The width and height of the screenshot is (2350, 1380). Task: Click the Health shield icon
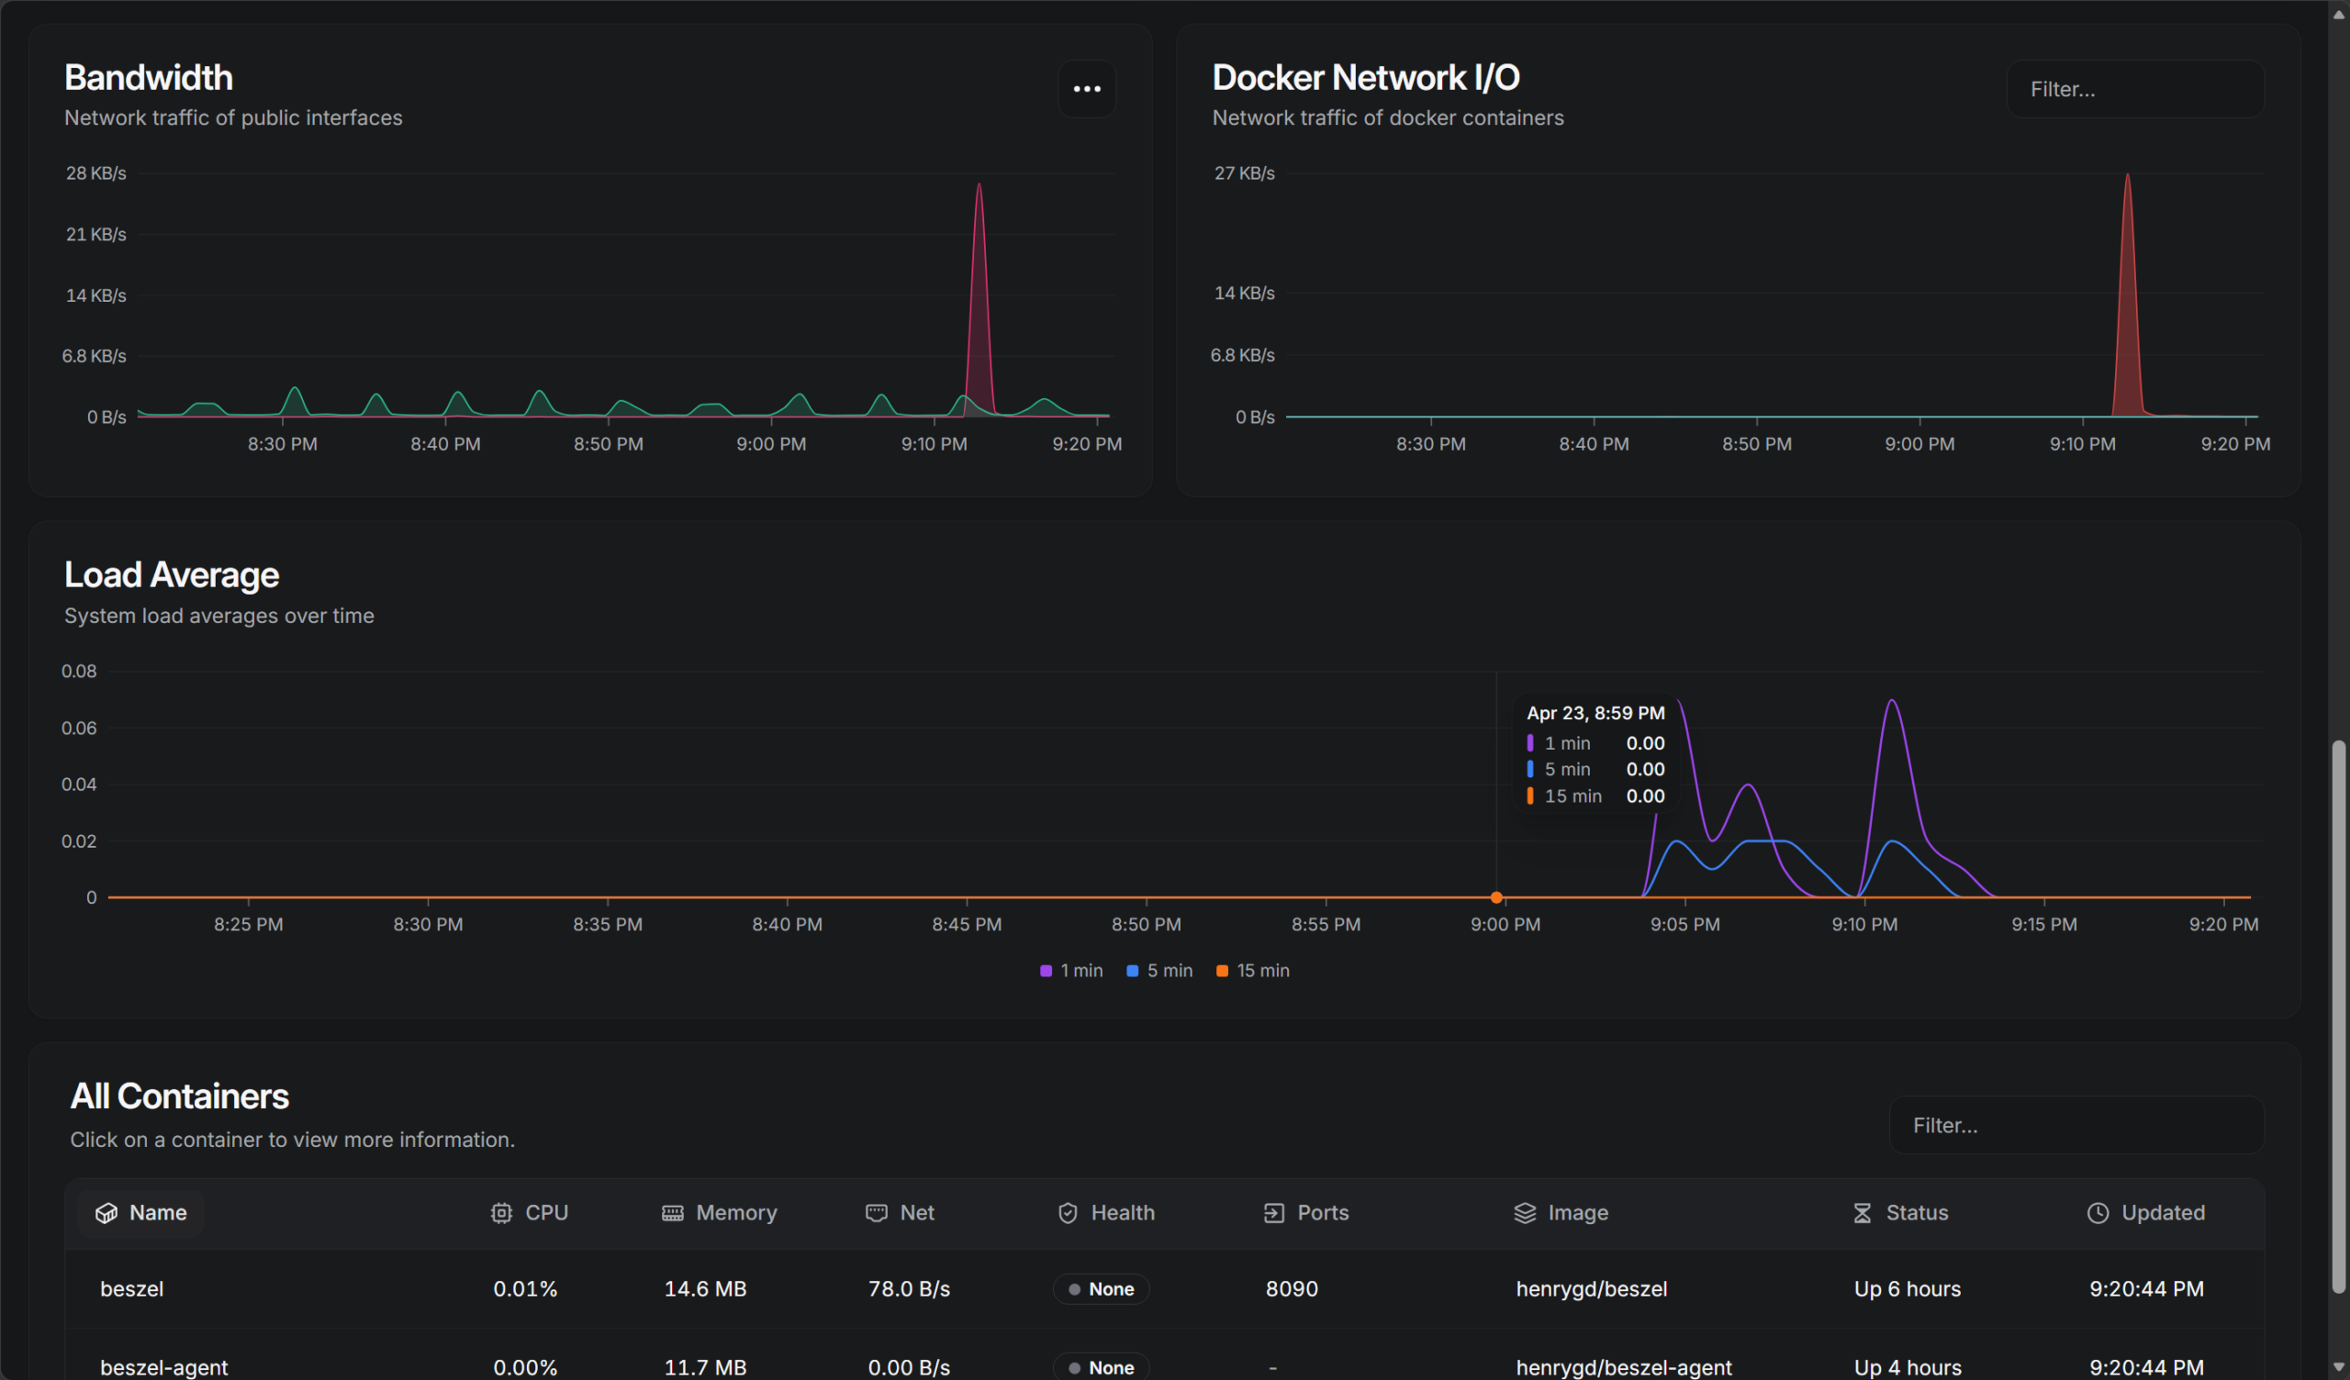click(1068, 1212)
